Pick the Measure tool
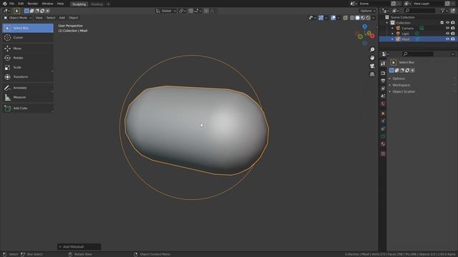458x257 pixels. point(28,97)
